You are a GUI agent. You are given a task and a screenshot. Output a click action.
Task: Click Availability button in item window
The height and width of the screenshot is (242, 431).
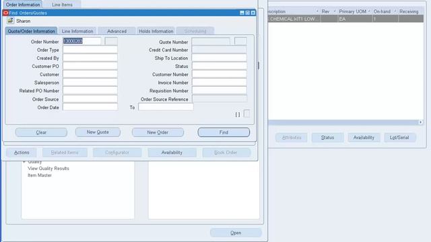[364, 137]
